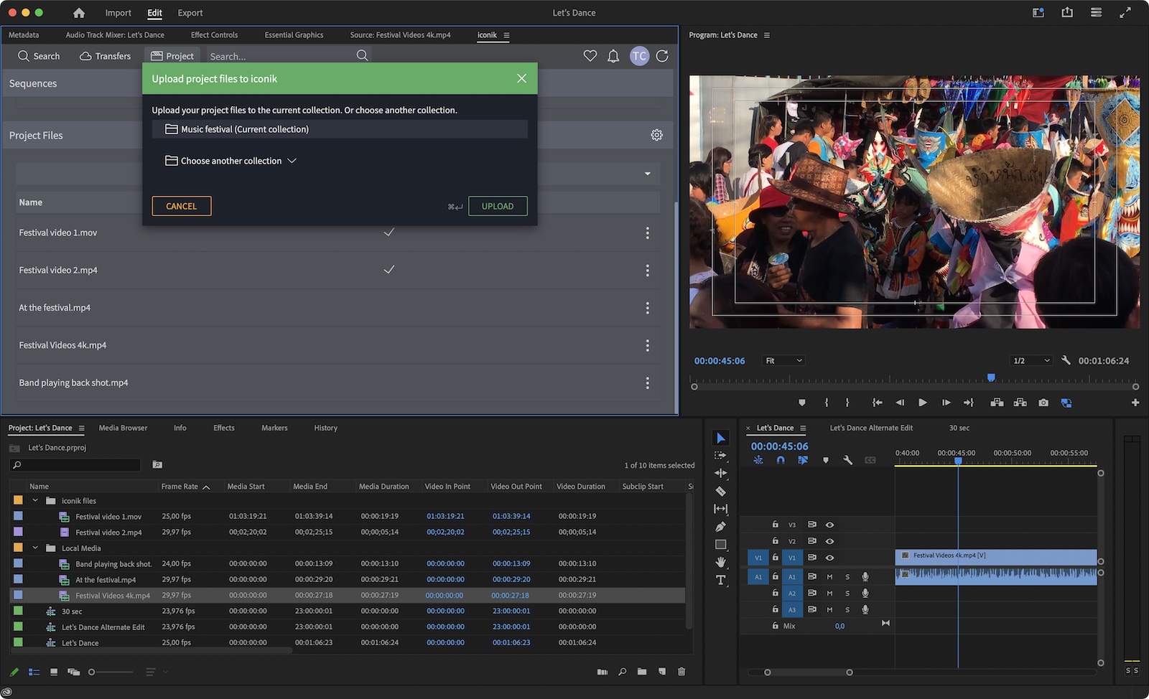Toggle snap in timeline
The width and height of the screenshot is (1149, 699).
(x=781, y=460)
